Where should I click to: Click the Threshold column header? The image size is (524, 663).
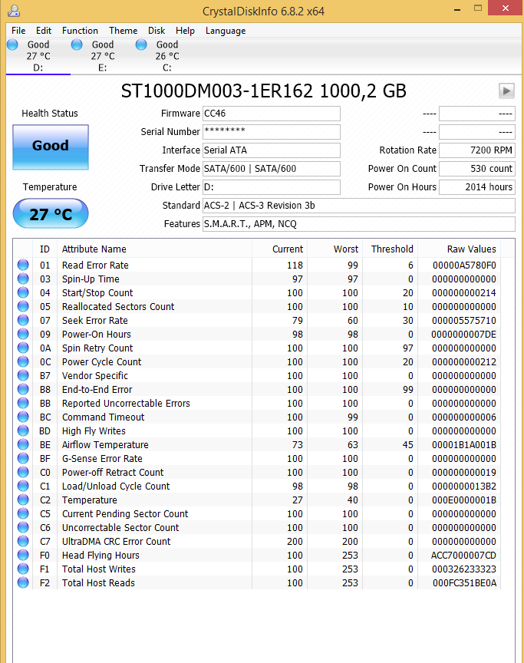click(x=391, y=249)
